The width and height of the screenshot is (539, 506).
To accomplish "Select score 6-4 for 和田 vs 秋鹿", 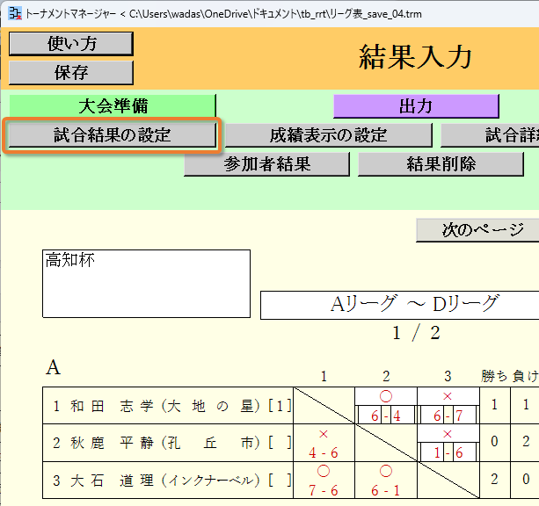I will coord(386,416).
